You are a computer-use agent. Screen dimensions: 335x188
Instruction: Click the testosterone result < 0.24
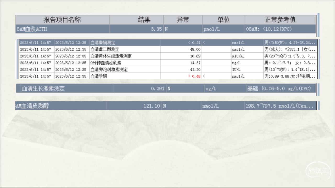click(x=194, y=43)
